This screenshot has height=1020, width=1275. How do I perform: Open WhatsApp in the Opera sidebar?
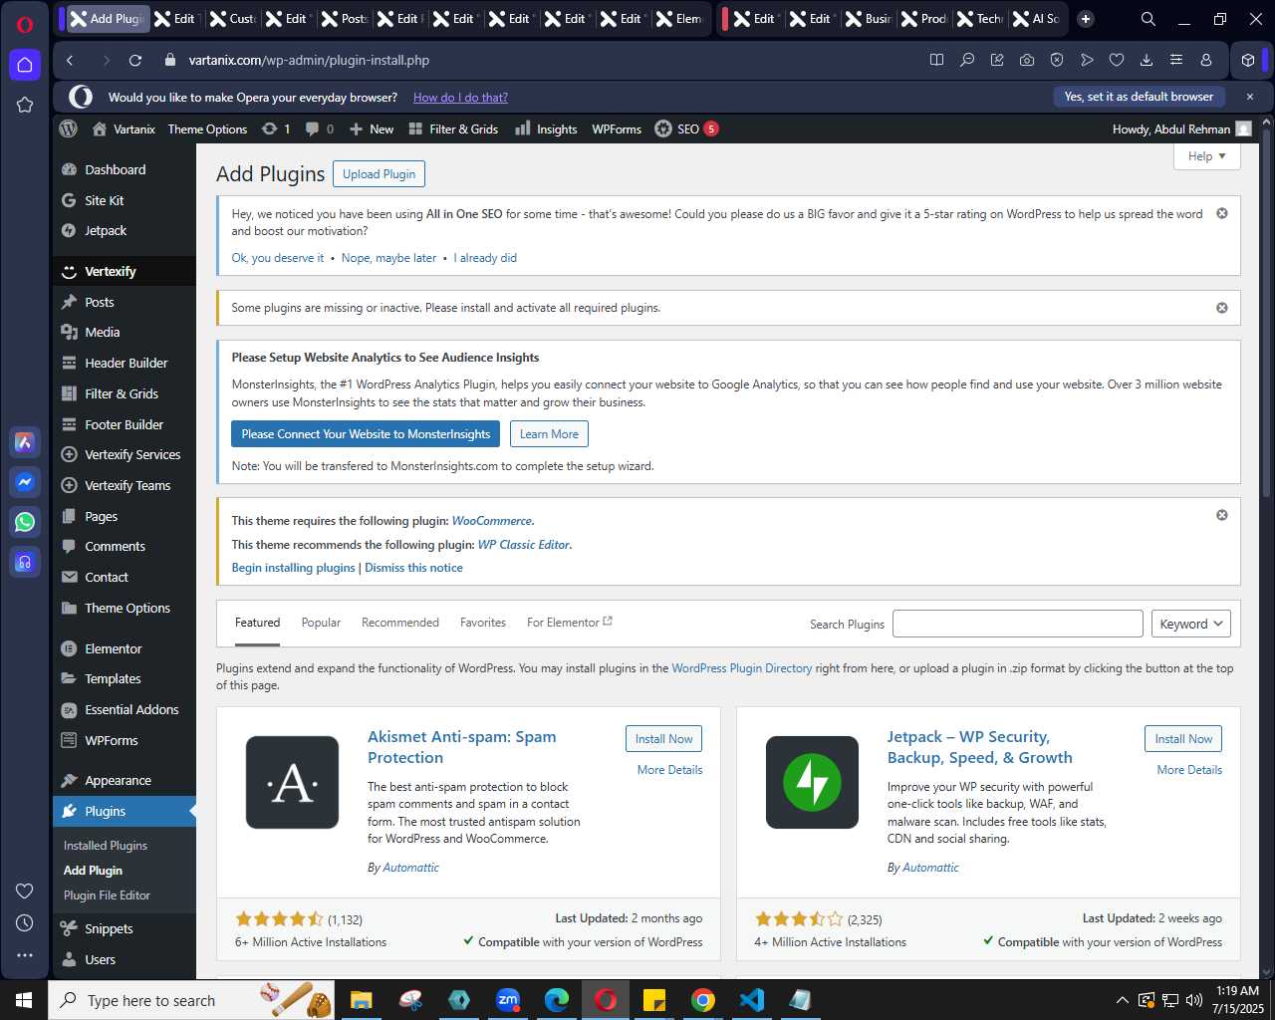(25, 522)
